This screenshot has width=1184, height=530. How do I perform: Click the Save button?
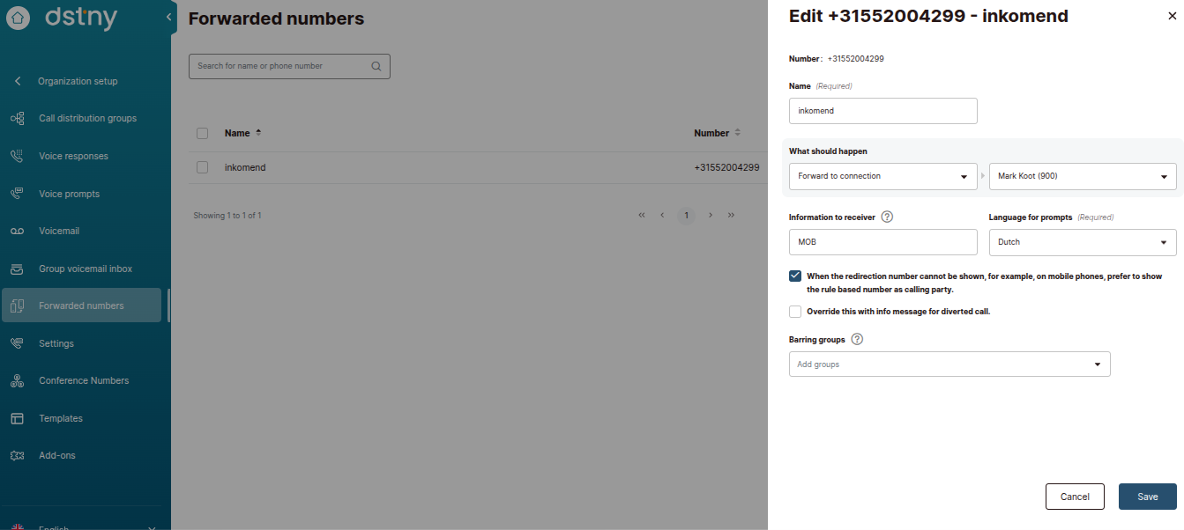click(x=1147, y=497)
